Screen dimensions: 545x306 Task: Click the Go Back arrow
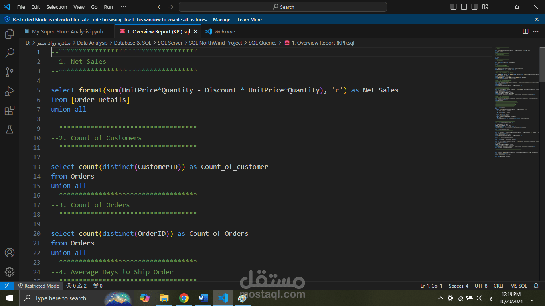point(160,7)
